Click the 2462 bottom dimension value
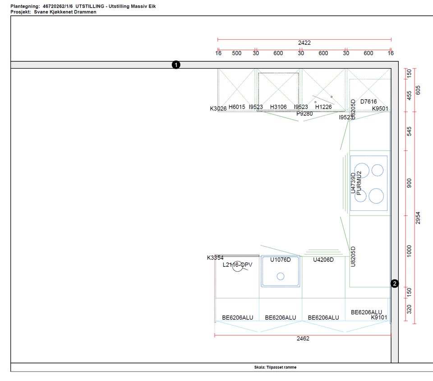 [x=303, y=339]
